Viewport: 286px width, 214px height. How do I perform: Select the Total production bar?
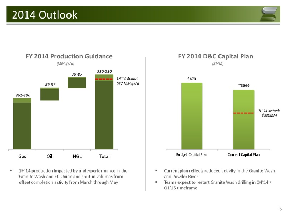pos(104,112)
